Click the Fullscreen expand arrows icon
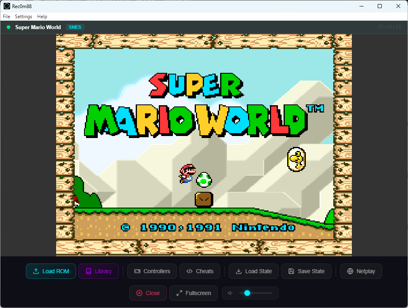 coord(179,293)
